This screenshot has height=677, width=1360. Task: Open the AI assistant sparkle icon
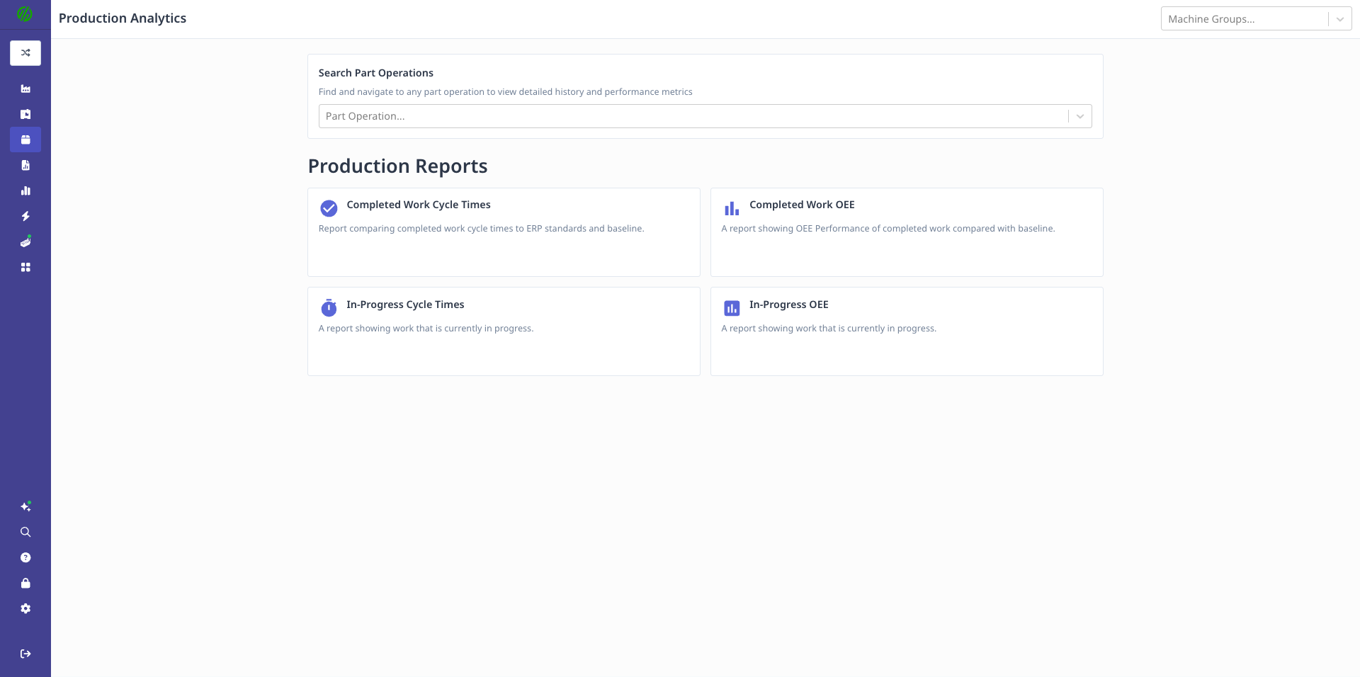(x=25, y=506)
